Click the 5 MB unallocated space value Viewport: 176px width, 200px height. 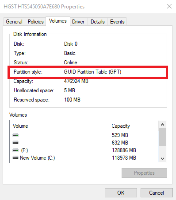[69, 90]
